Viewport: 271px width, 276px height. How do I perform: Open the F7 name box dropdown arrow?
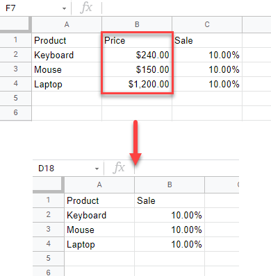pyautogui.click(x=64, y=9)
